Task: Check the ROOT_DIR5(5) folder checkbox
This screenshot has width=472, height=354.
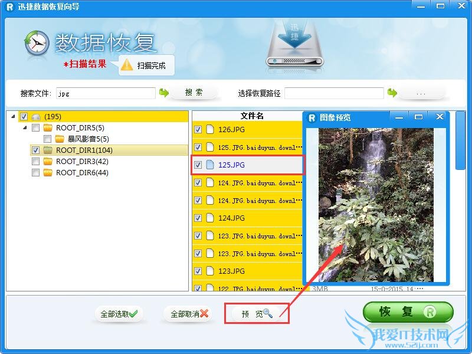Action: [34, 127]
